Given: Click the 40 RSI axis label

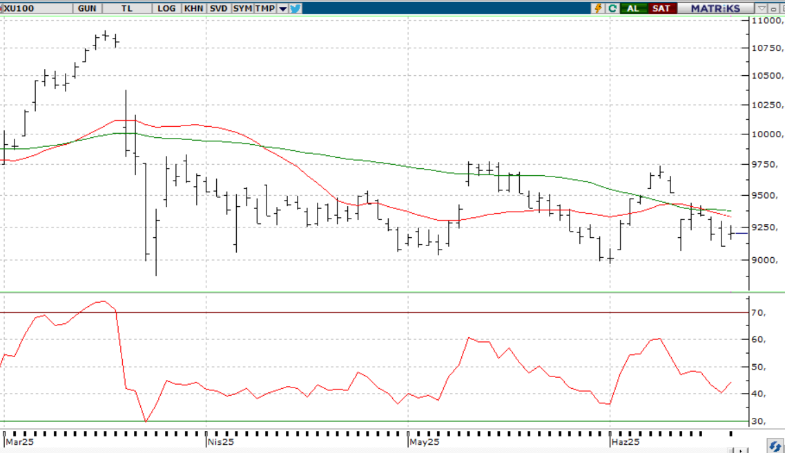Looking at the screenshot, I should 759,394.
